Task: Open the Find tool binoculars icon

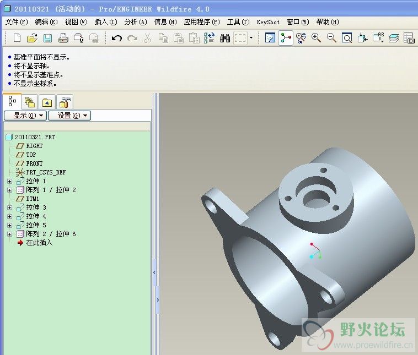Action: [x=225, y=38]
